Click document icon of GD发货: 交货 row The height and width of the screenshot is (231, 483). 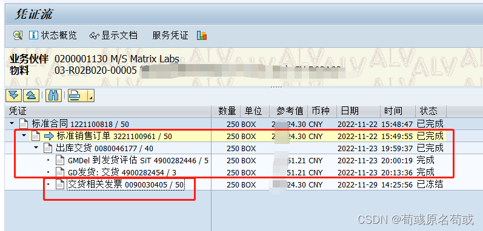click(60, 172)
